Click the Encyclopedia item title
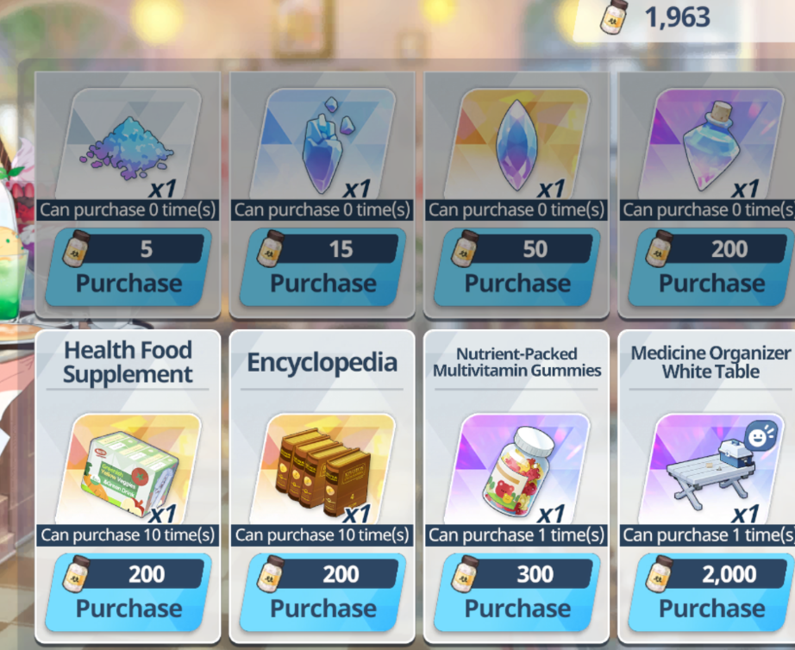The width and height of the screenshot is (795, 650). point(322,363)
